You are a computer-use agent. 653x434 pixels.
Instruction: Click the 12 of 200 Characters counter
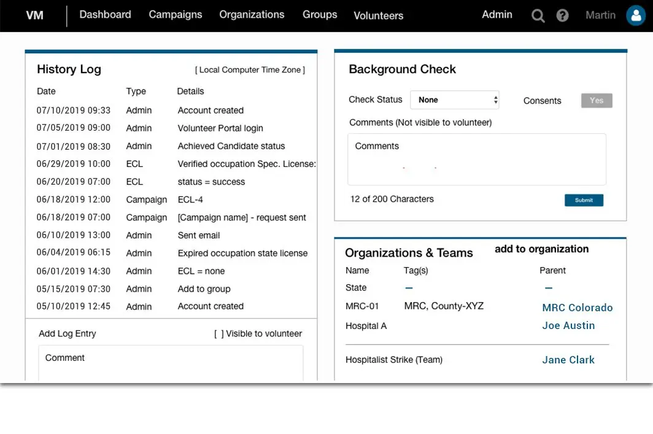[392, 199]
